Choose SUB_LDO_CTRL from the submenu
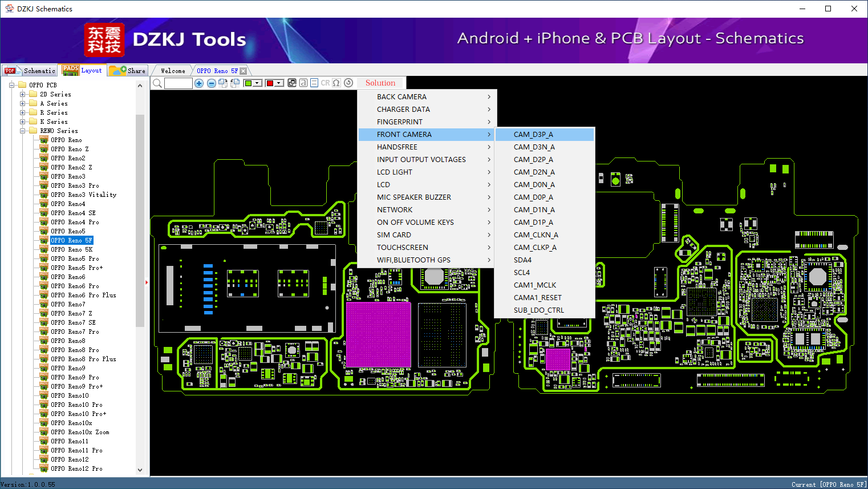 pos(545,310)
